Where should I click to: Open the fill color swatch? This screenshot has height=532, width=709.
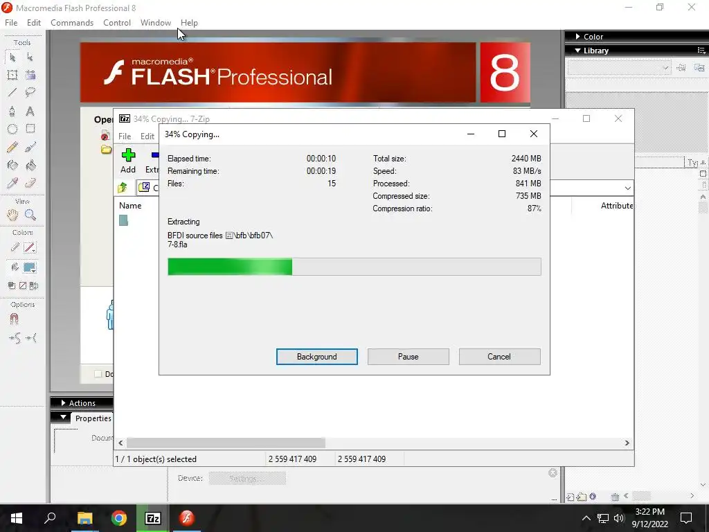[30, 267]
